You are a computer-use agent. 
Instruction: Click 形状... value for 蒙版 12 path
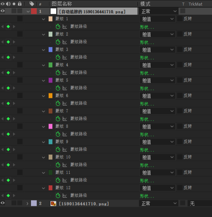pyautogui.click(x=147, y=196)
